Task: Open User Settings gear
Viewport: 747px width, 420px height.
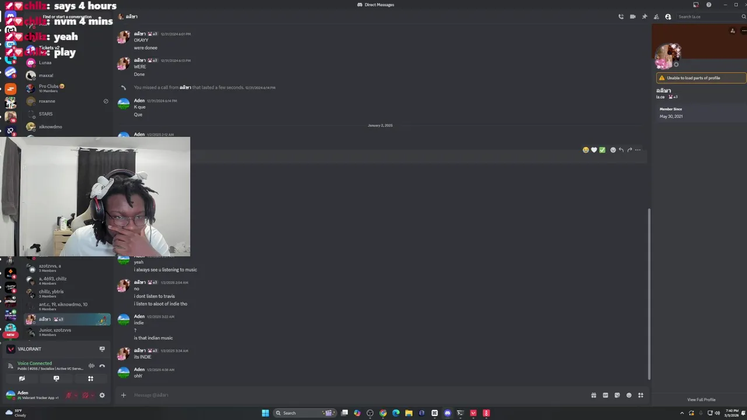Action: pos(102,395)
